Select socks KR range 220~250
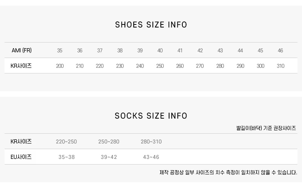Viewport: 302px width, 186px height. point(66,142)
